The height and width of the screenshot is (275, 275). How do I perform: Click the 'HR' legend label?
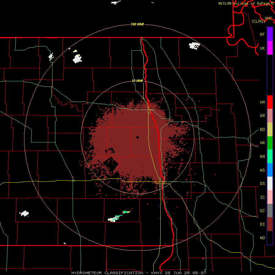[x=262, y=143]
